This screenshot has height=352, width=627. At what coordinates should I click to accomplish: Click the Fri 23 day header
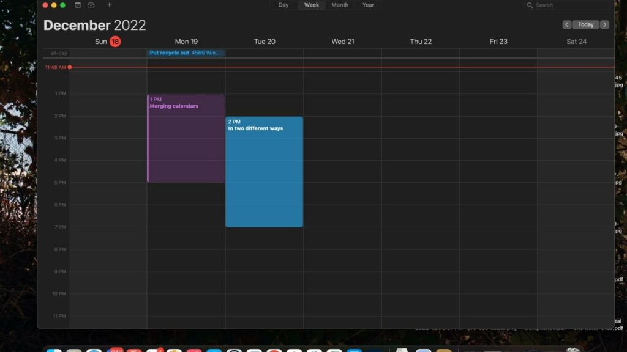pyautogui.click(x=498, y=42)
